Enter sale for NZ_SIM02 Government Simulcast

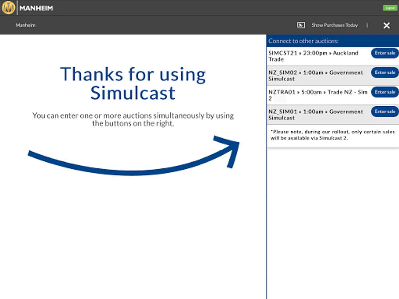point(385,72)
